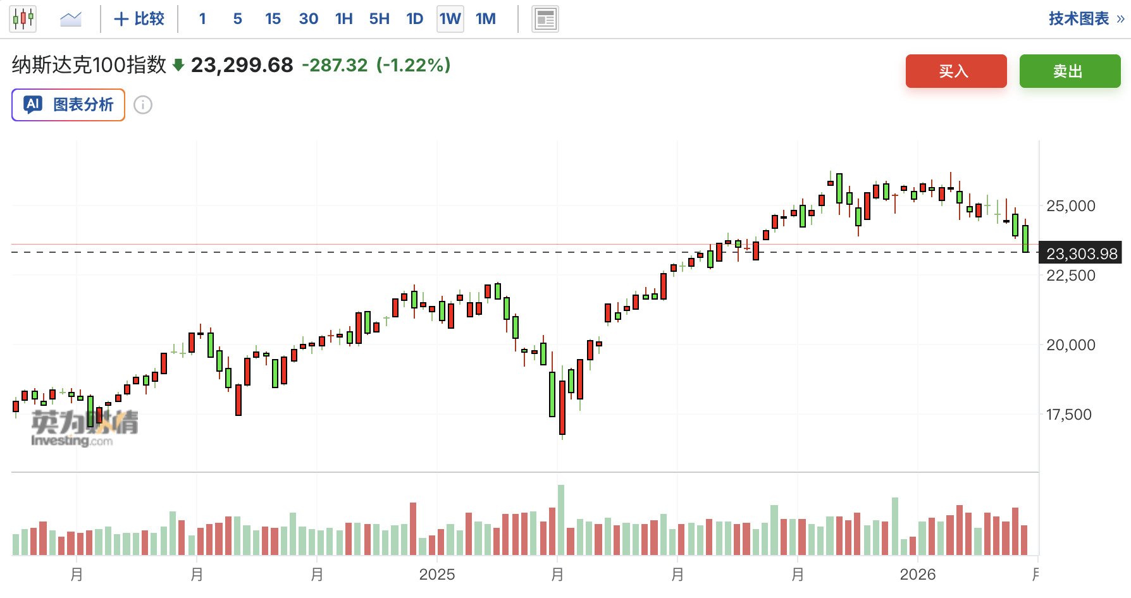Screen dimensions: 1131x598
Task: Click the 技术图表 double-chevron arrow
Action: (1121, 19)
